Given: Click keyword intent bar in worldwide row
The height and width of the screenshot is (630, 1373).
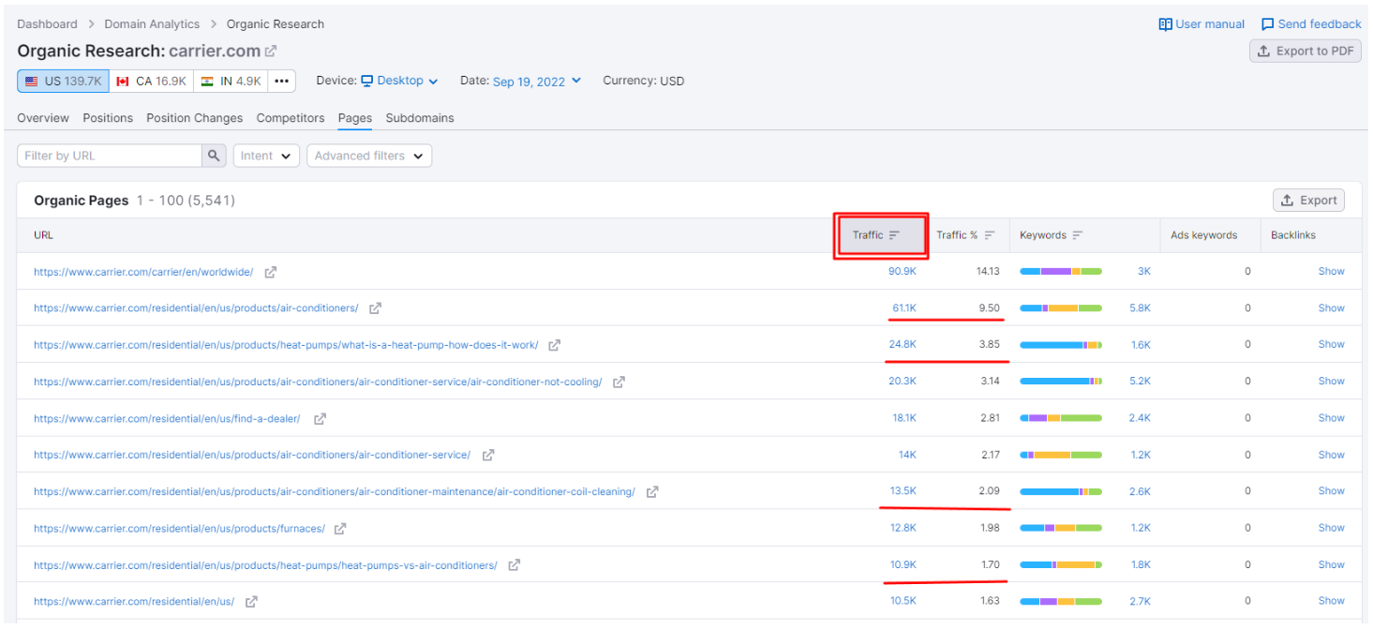Looking at the screenshot, I should coord(1061,272).
